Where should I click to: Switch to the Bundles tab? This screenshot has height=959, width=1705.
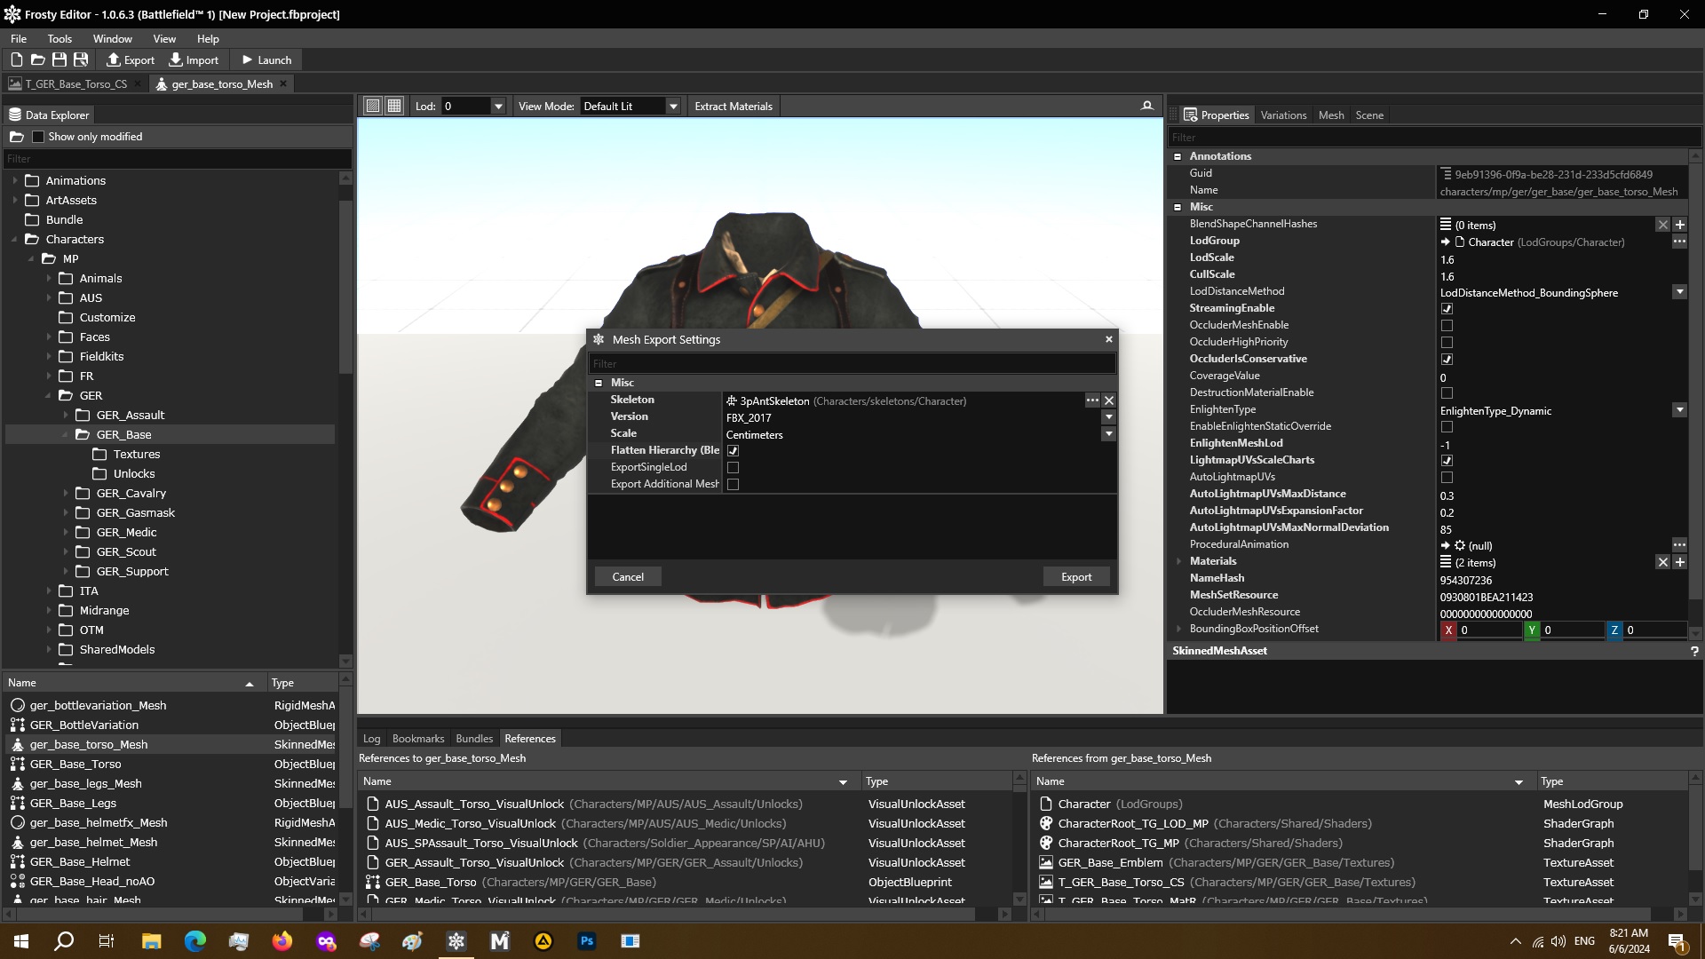coord(473,738)
